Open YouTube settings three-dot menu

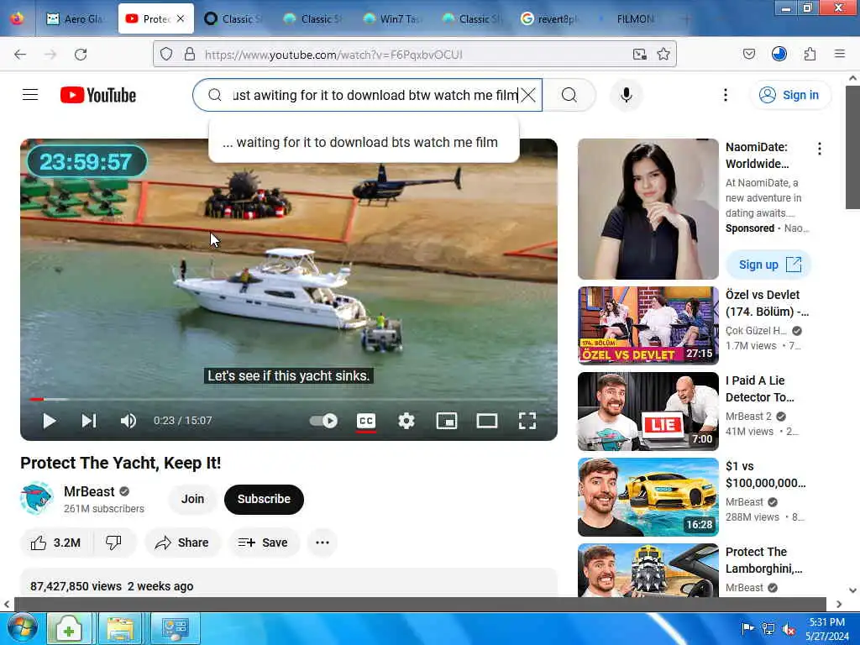pyautogui.click(x=725, y=95)
